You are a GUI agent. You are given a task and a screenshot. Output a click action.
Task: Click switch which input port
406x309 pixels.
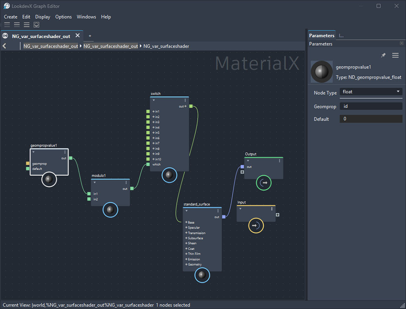tap(148, 164)
